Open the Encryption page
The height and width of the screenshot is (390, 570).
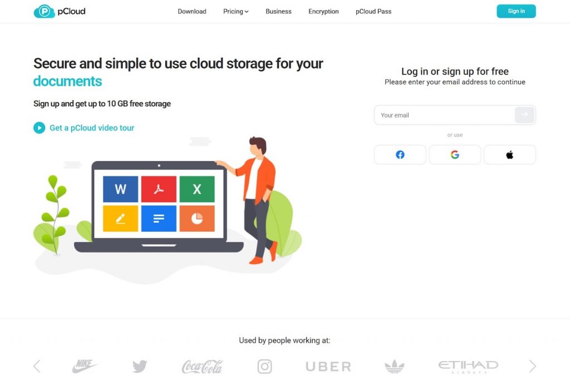(x=323, y=12)
